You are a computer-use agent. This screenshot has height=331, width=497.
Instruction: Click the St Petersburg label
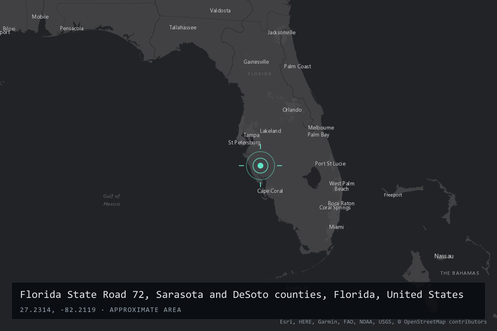tap(244, 142)
